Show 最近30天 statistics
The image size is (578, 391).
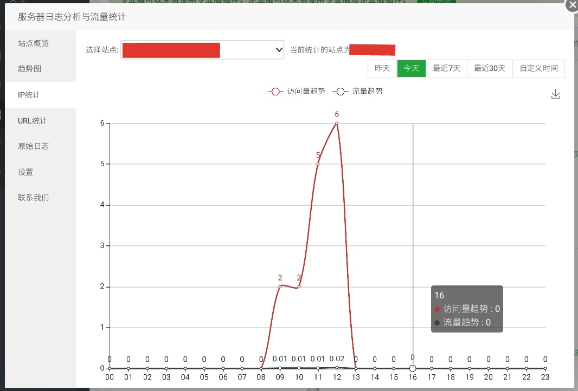coord(490,68)
